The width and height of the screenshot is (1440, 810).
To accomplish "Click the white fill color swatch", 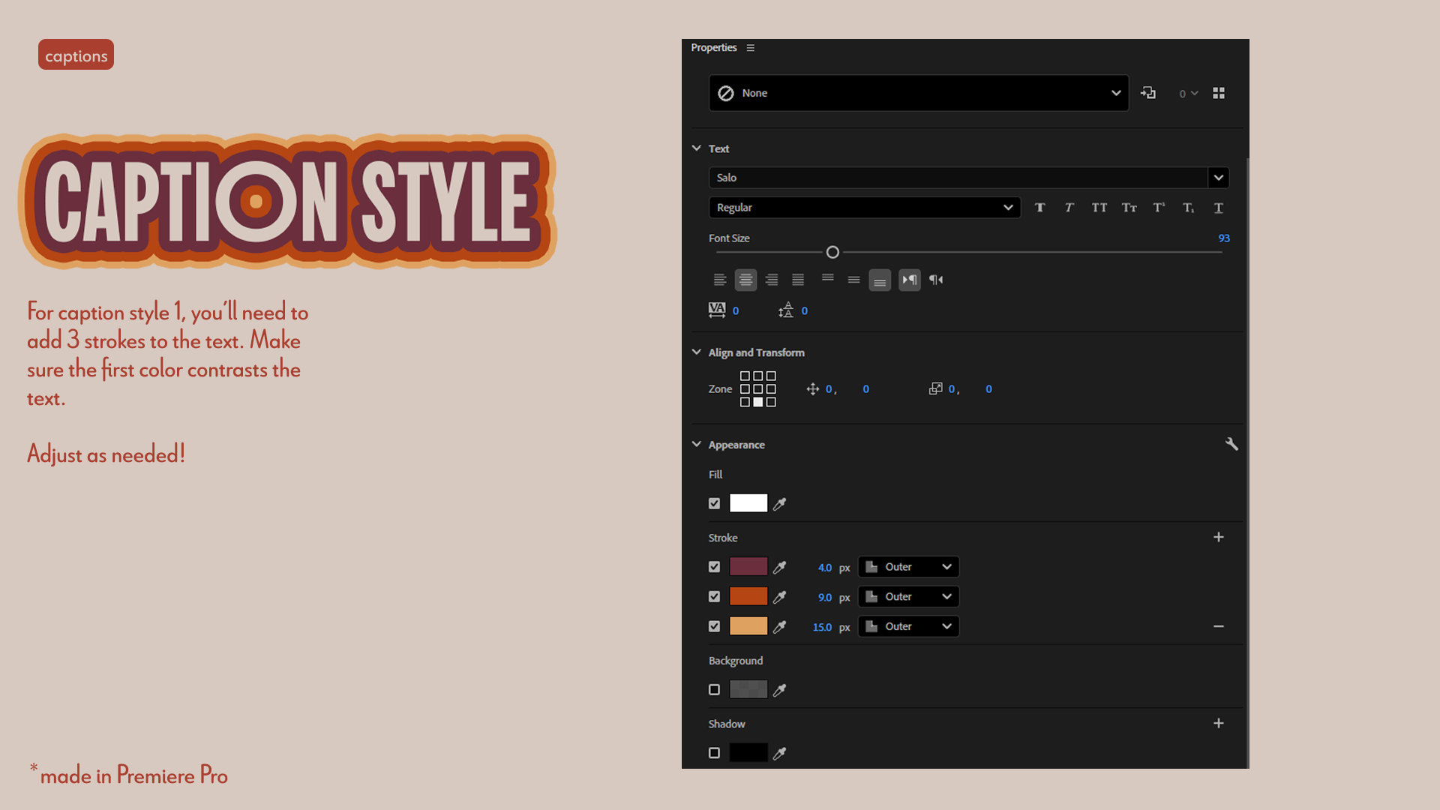I will pos(748,503).
